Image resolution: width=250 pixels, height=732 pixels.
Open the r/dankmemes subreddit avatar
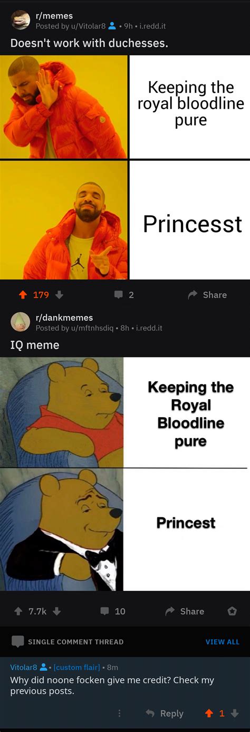pyautogui.click(x=21, y=322)
